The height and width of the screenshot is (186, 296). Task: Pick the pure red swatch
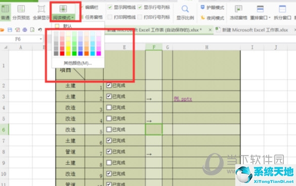click(62, 54)
